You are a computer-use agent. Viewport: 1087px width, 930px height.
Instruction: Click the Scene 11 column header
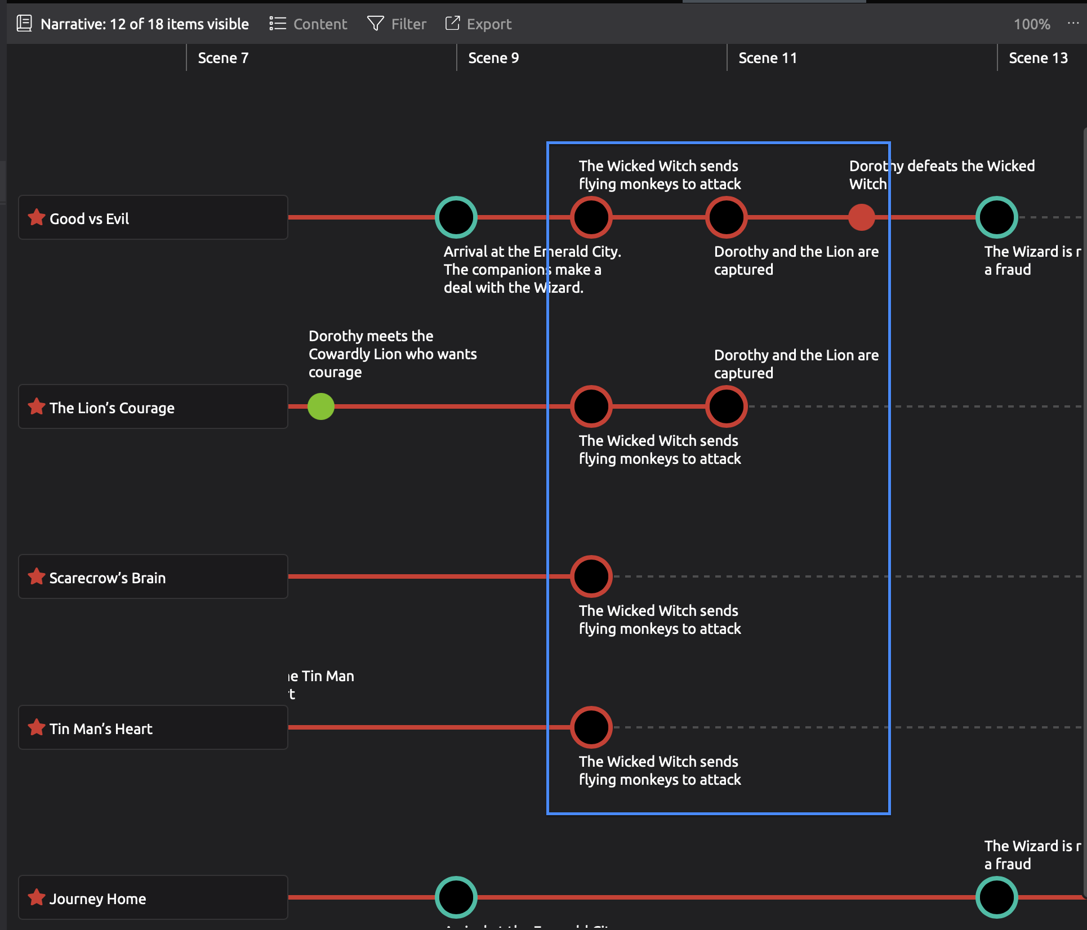[x=767, y=58]
